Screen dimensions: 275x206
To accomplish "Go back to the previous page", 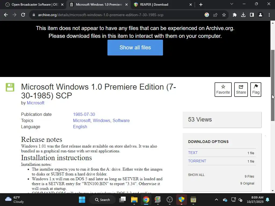I will coord(6,15).
